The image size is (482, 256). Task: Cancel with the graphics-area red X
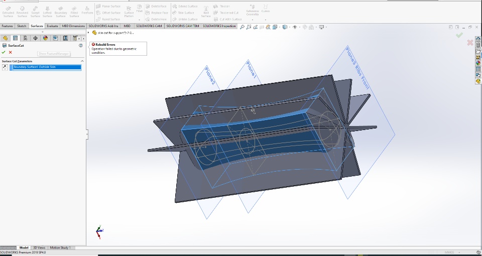click(x=470, y=43)
